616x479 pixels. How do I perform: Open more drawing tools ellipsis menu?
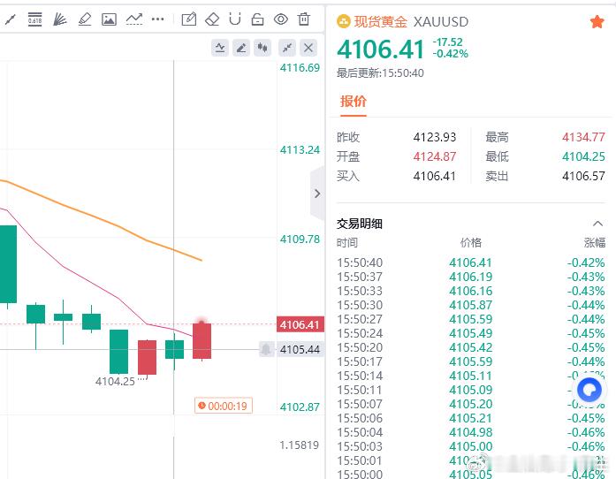[x=158, y=19]
